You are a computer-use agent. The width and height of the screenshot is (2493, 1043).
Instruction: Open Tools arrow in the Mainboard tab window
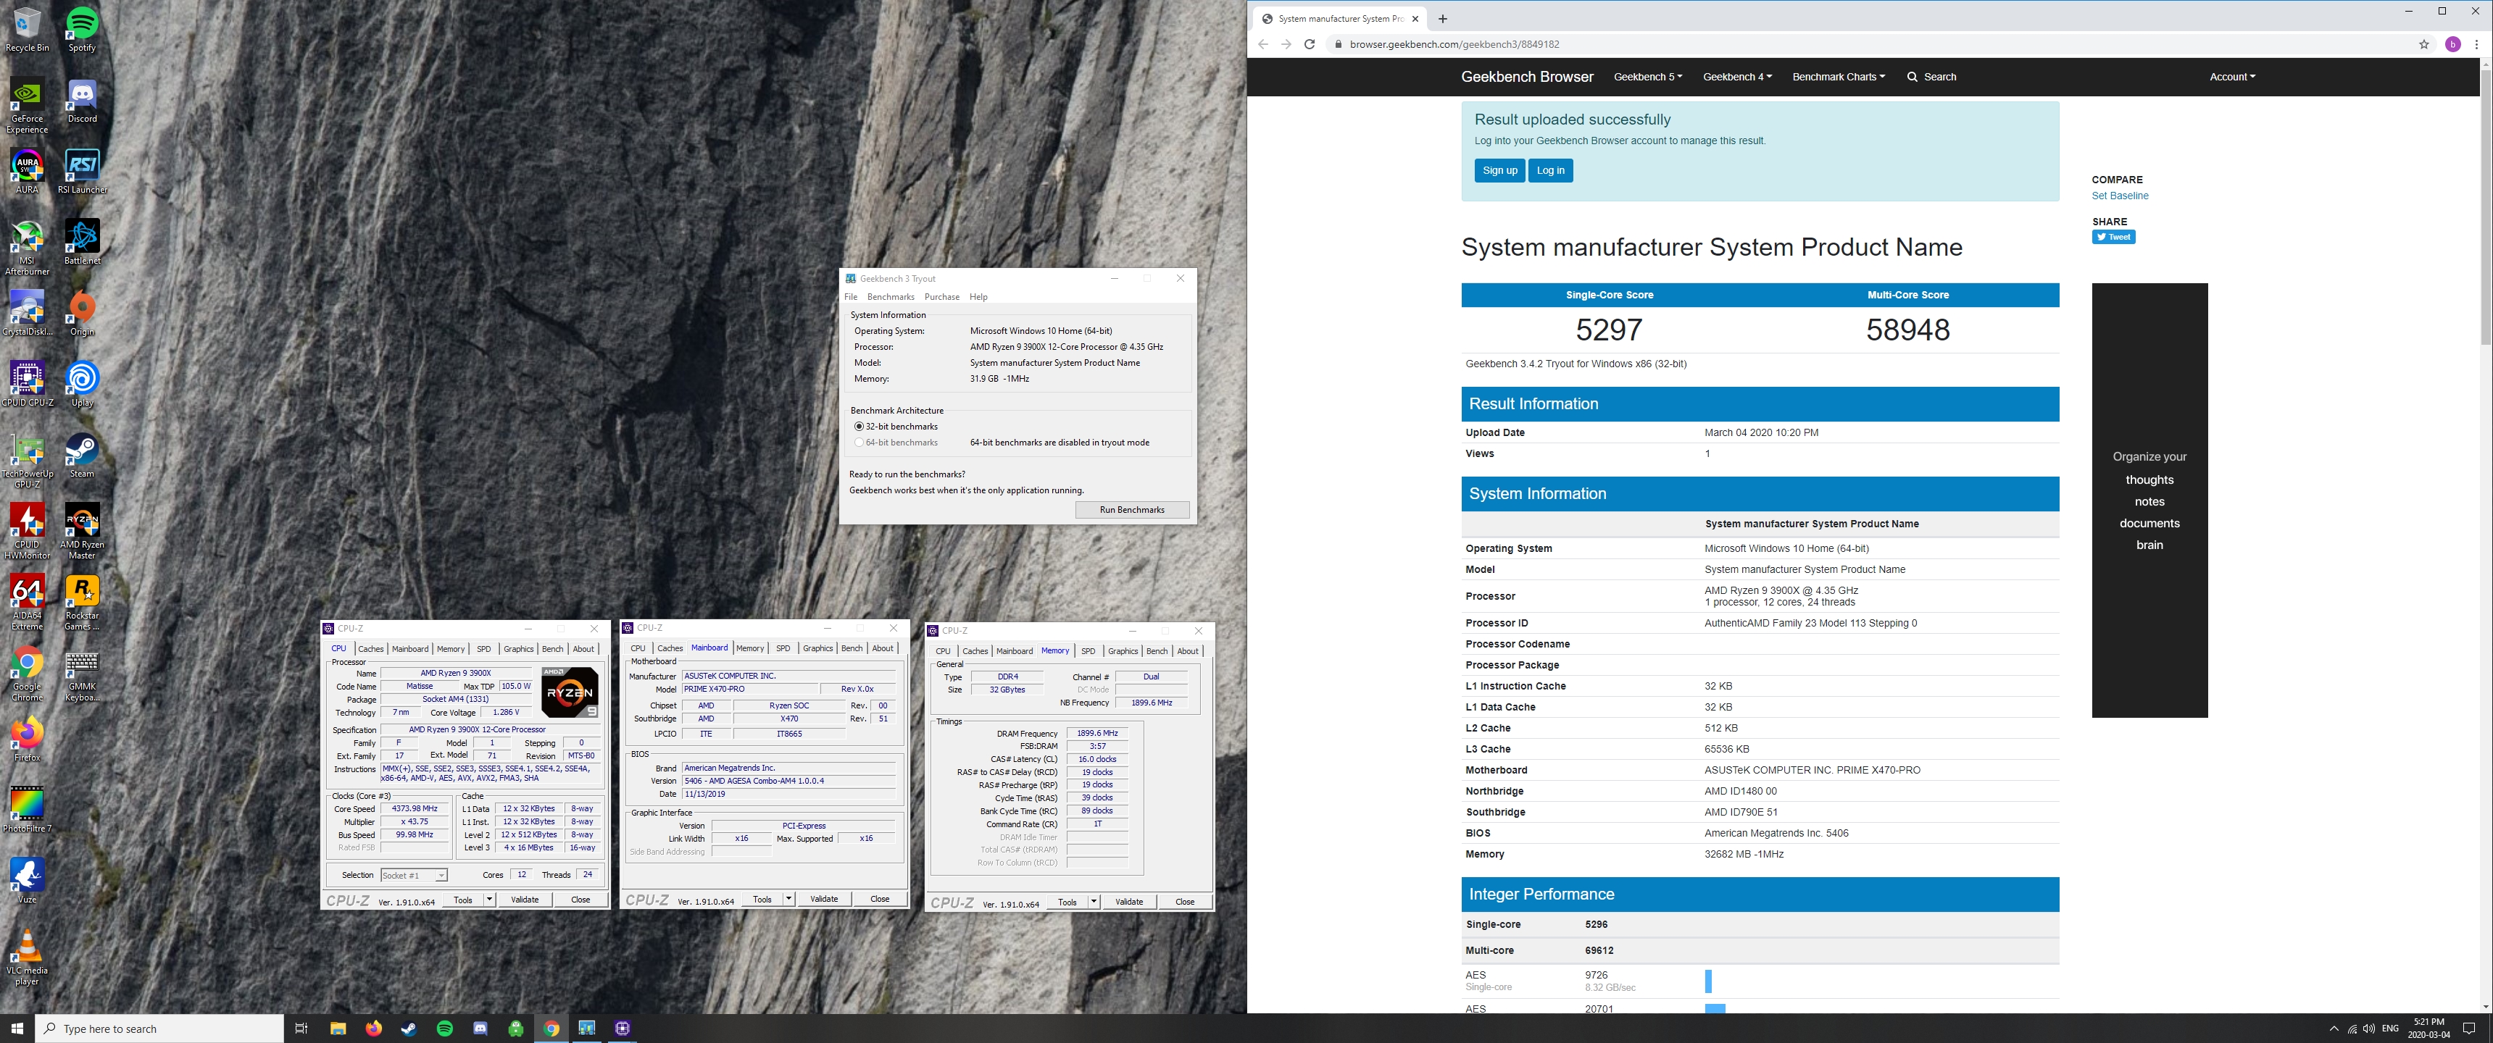tap(788, 899)
